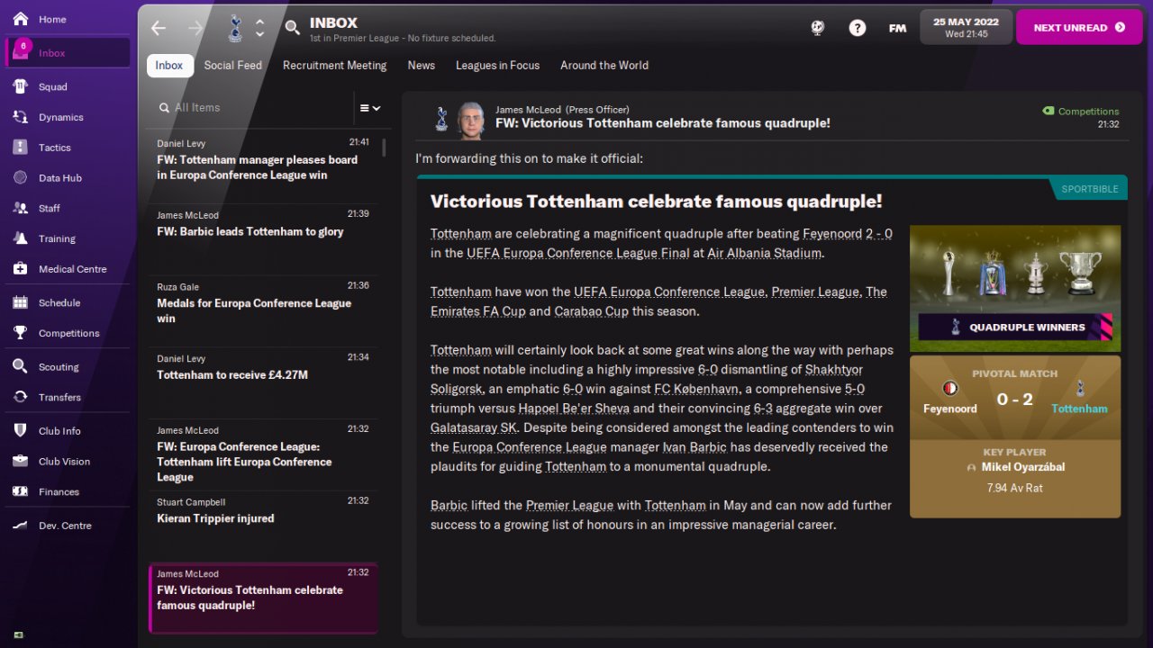This screenshot has width=1153, height=648.
Task: Open the Staff icon in sidebar
Action: pos(20,208)
